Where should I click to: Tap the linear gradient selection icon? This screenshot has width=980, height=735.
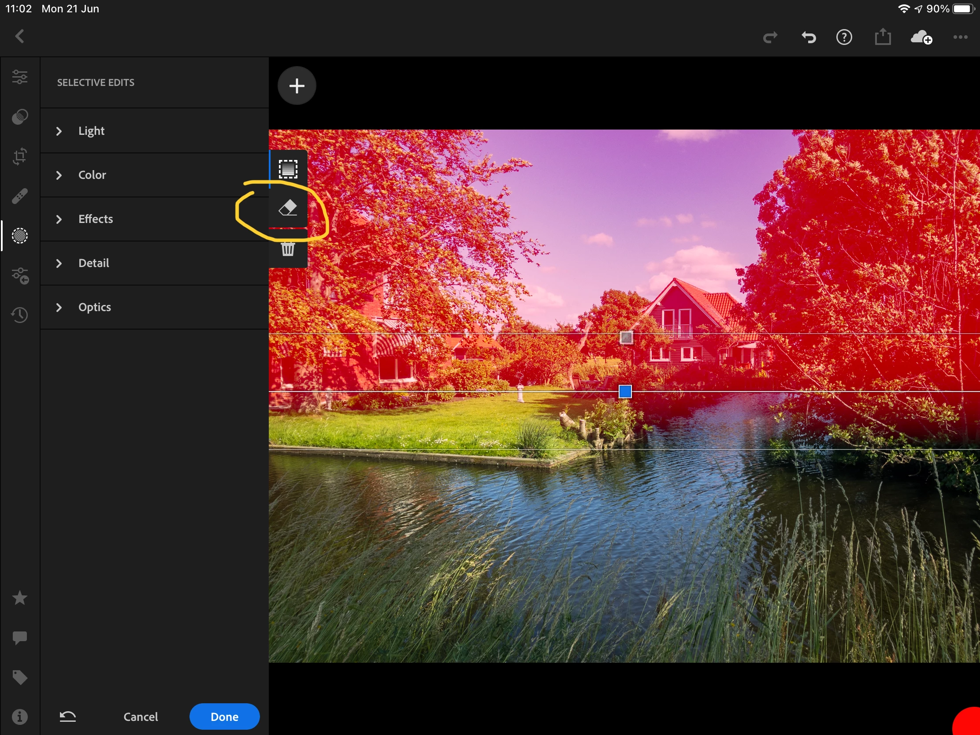[x=288, y=169]
